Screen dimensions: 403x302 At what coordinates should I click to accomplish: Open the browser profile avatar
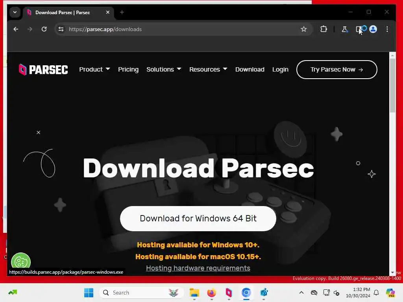(373, 29)
